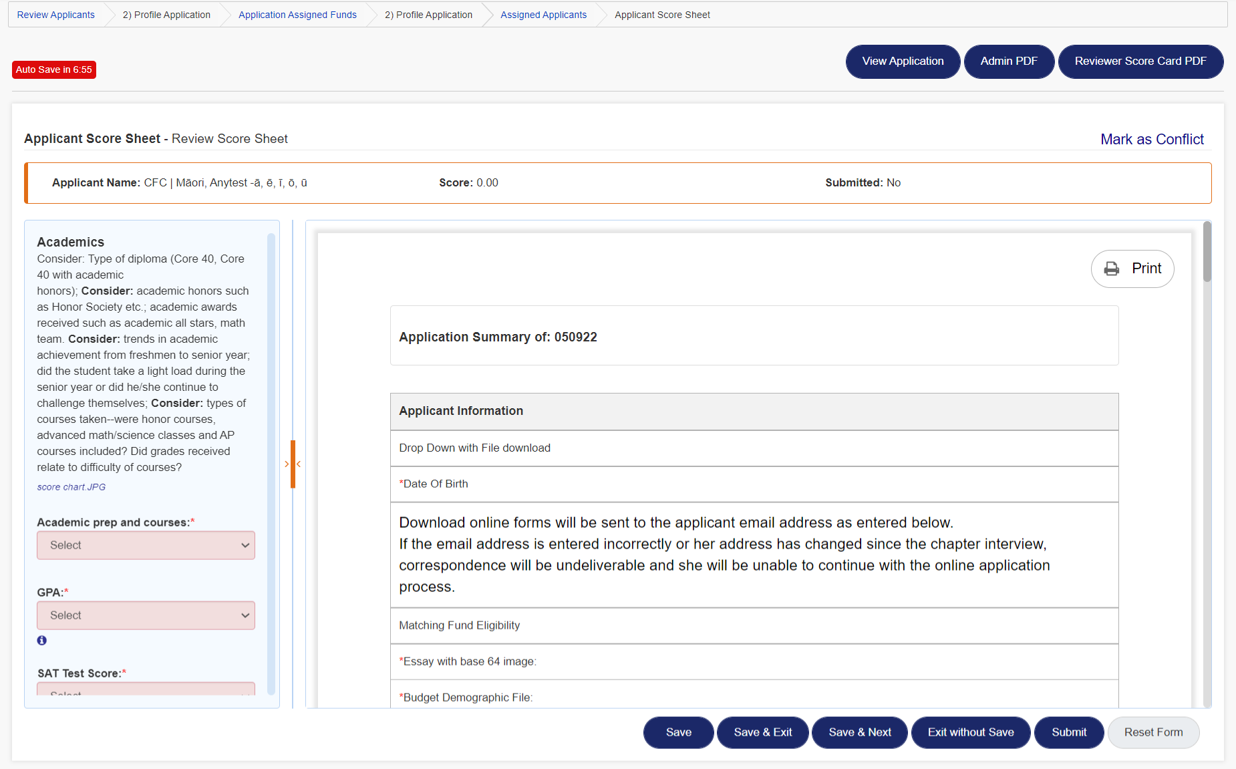Viewport: 1236px width, 769px height.
Task: Click the info icon below the GPA dropdown
Action: (42, 640)
